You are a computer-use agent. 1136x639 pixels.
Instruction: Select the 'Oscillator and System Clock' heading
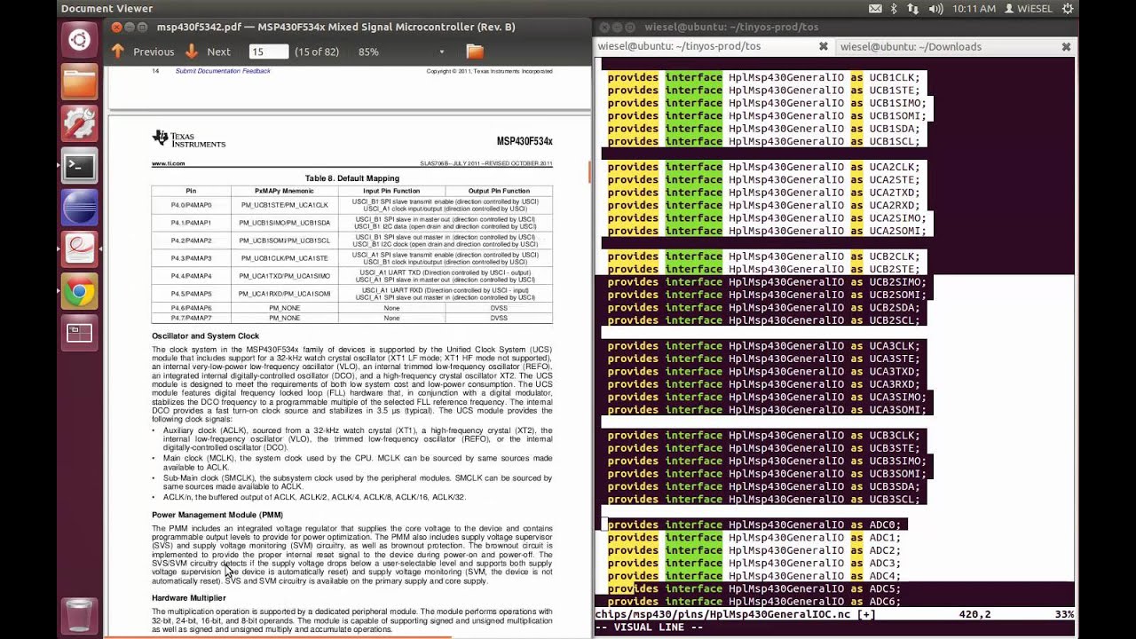pyautogui.click(x=205, y=336)
